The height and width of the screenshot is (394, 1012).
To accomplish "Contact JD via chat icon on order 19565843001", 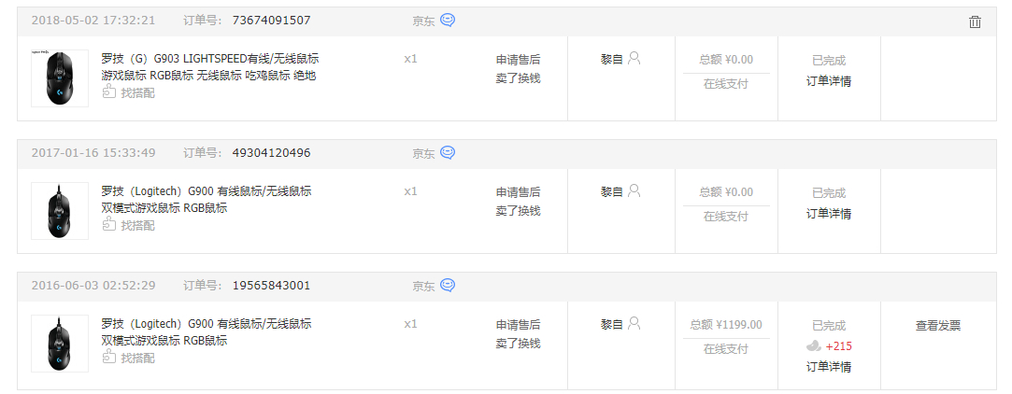I will (x=448, y=285).
